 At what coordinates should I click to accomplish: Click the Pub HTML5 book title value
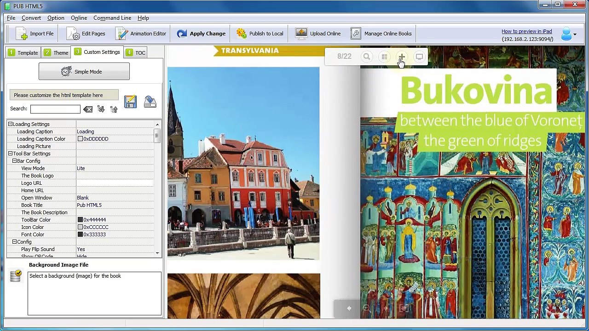point(89,205)
